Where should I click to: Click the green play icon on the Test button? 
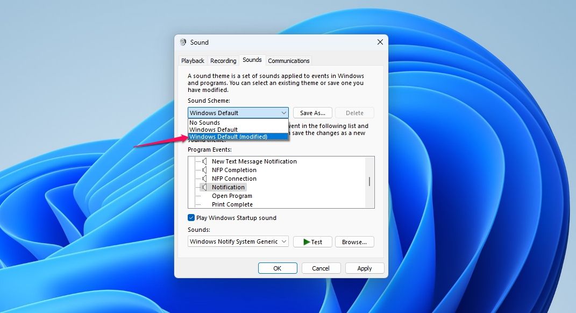(x=305, y=241)
